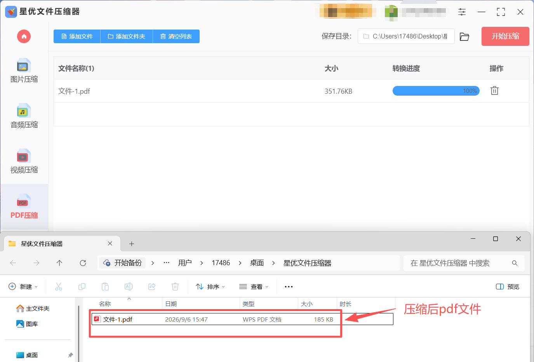The height and width of the screenshot is (362, 534).
Task: Click Copy toolbar icon
Action: coord(82,287)
